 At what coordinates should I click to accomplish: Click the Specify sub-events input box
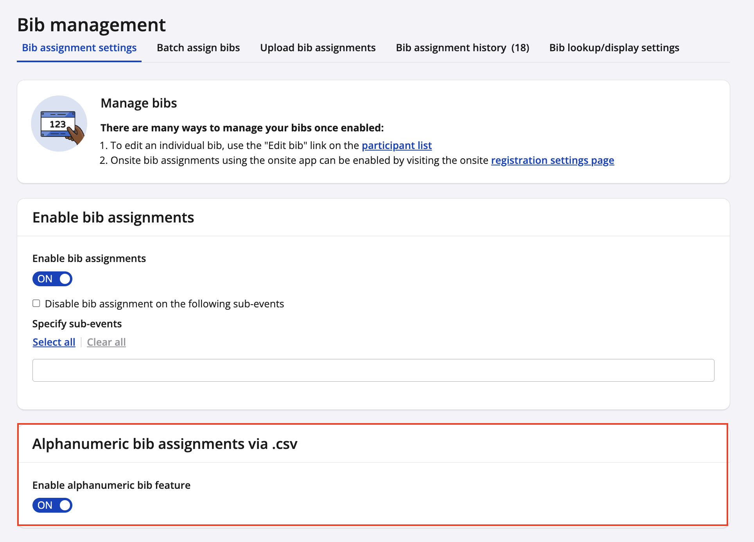(x=373, y=370)
